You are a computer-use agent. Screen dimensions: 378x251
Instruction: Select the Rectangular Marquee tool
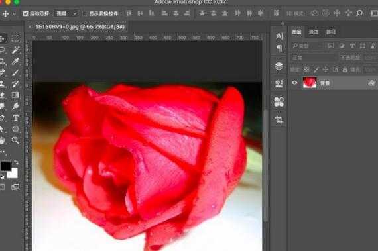pos(15,38)
